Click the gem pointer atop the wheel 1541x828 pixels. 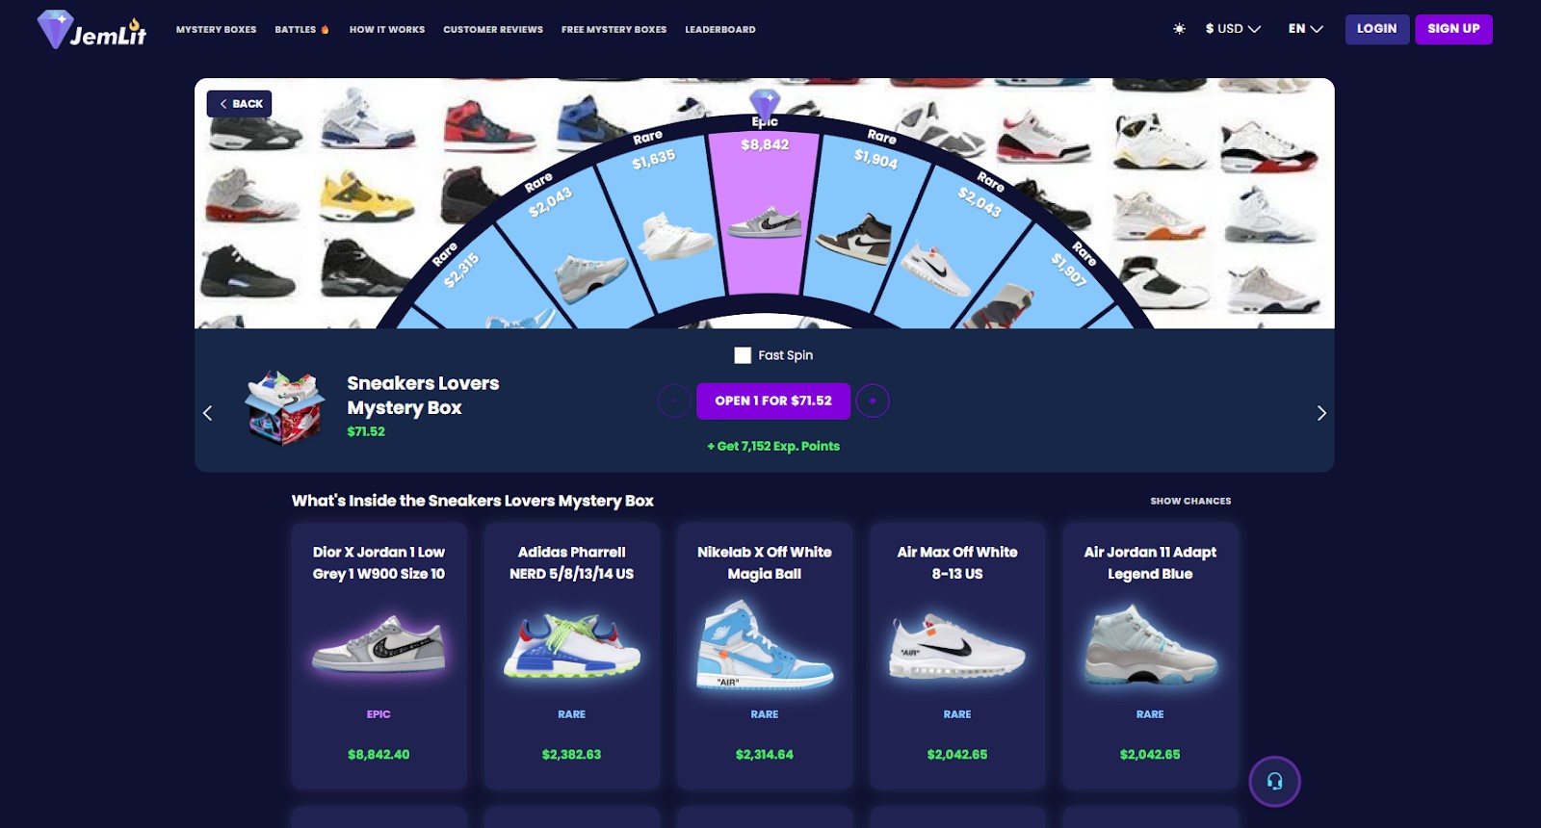click(765, 104)
